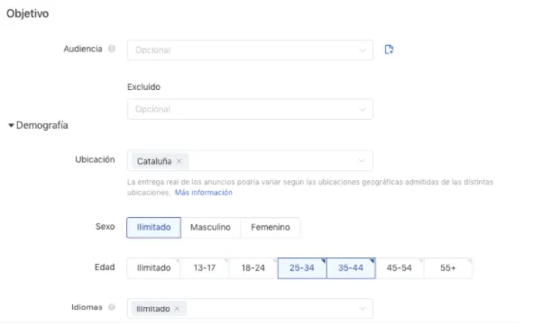Deselect the 35-44 age range
The width and height of the screenshot is (533, 334).
pyautogui.click(x=351, y=268)
